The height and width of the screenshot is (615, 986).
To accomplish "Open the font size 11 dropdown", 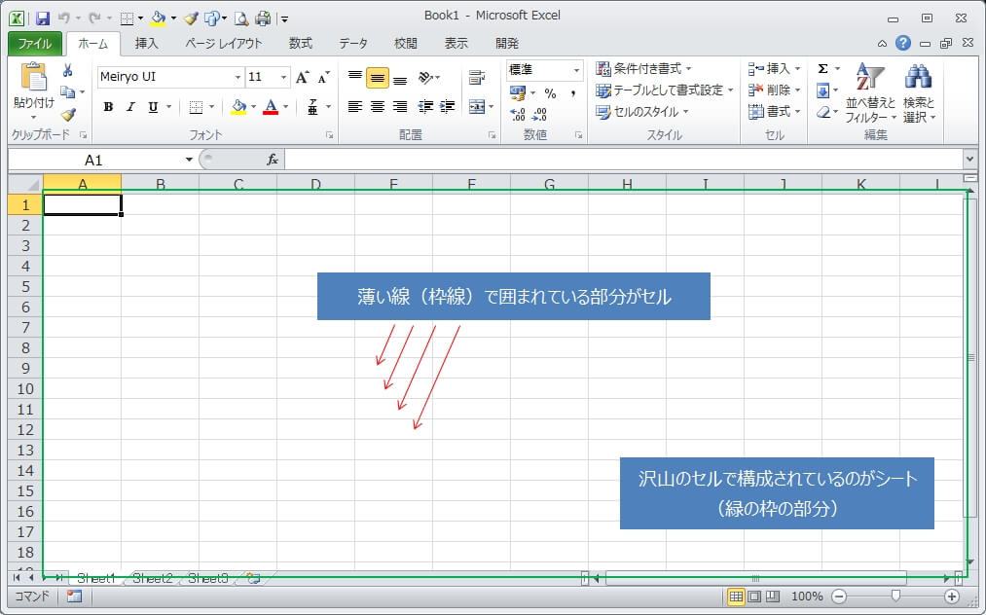I will point(283,77).
